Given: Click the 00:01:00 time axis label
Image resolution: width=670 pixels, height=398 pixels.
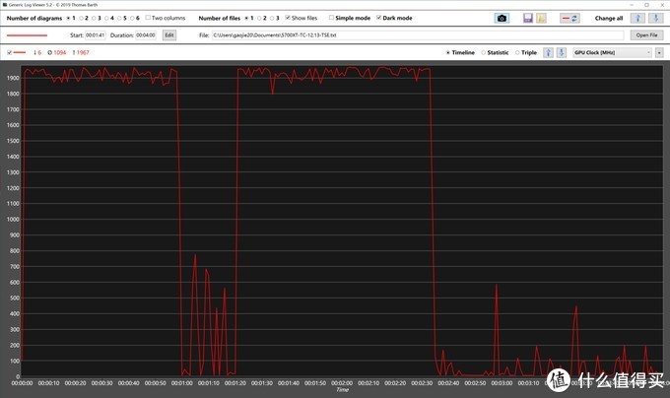Looking at the screenshot, I should pyautogui.click(x=181, y=383).
